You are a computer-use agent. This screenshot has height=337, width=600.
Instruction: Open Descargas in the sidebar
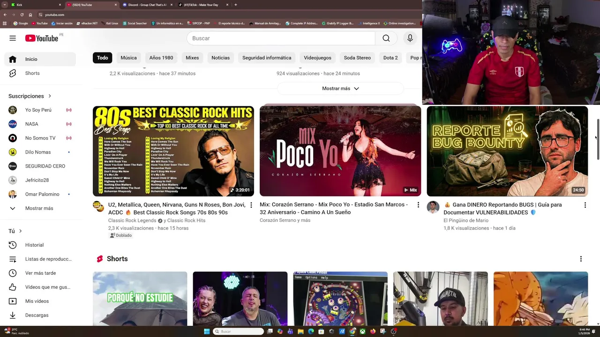(x=40, y=315)
